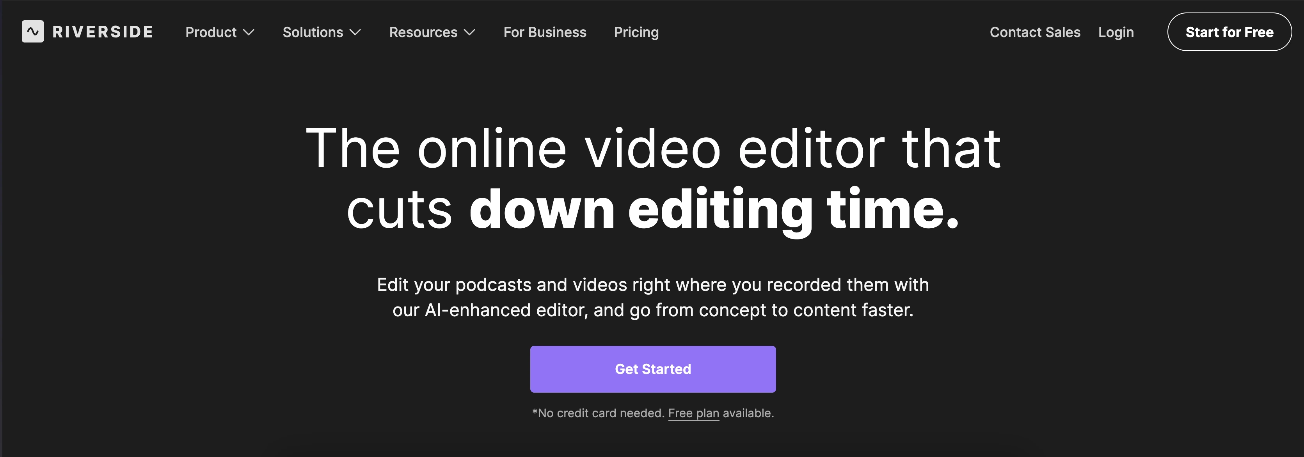The height and width of the screenshot is (457, 1304).
Task: Expand the chevron next to Product
Action: (249, 32)
